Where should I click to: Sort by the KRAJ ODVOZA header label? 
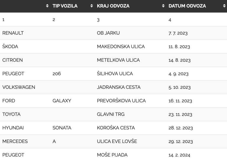click(x=113, y=6)
